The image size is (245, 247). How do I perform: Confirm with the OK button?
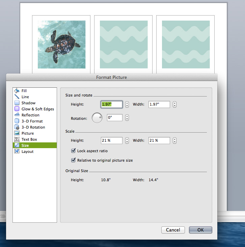[200, 230]
